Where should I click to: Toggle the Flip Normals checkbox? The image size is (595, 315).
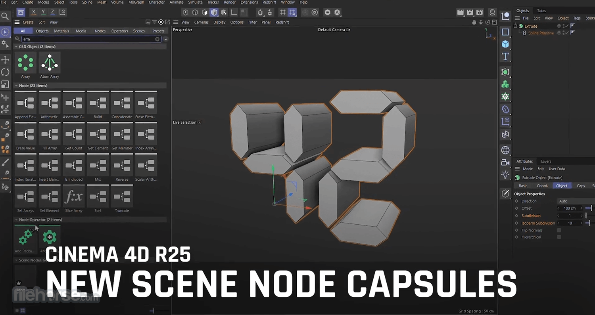[x=559, y=230]
